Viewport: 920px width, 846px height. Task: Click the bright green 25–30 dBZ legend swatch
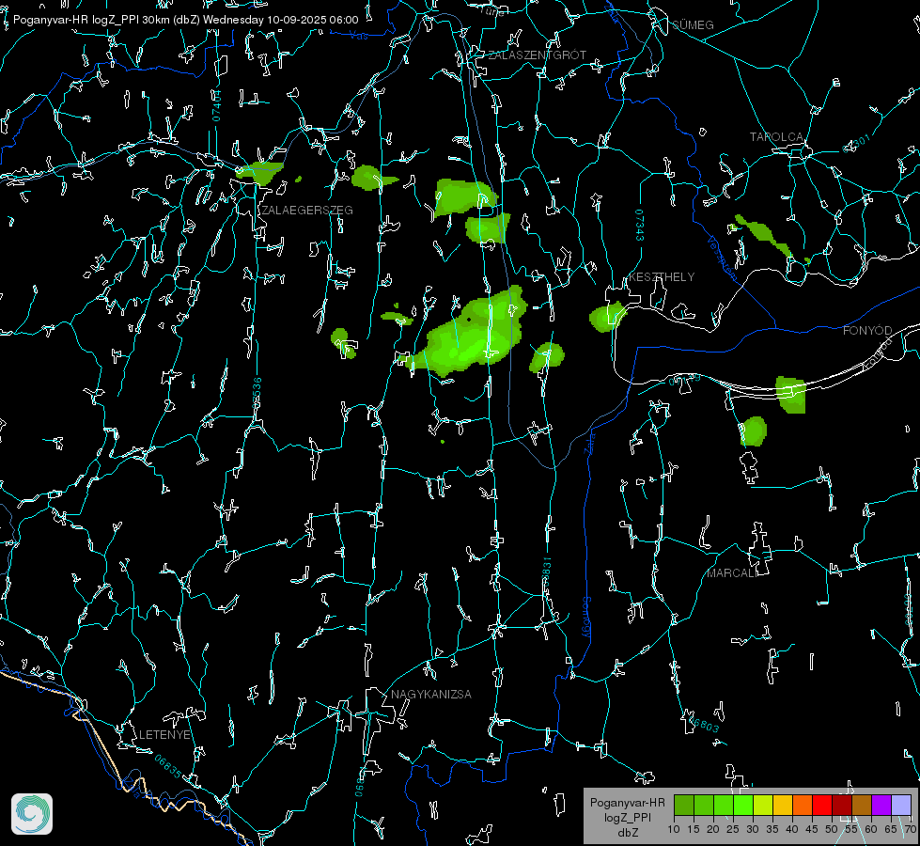point(743,806)
